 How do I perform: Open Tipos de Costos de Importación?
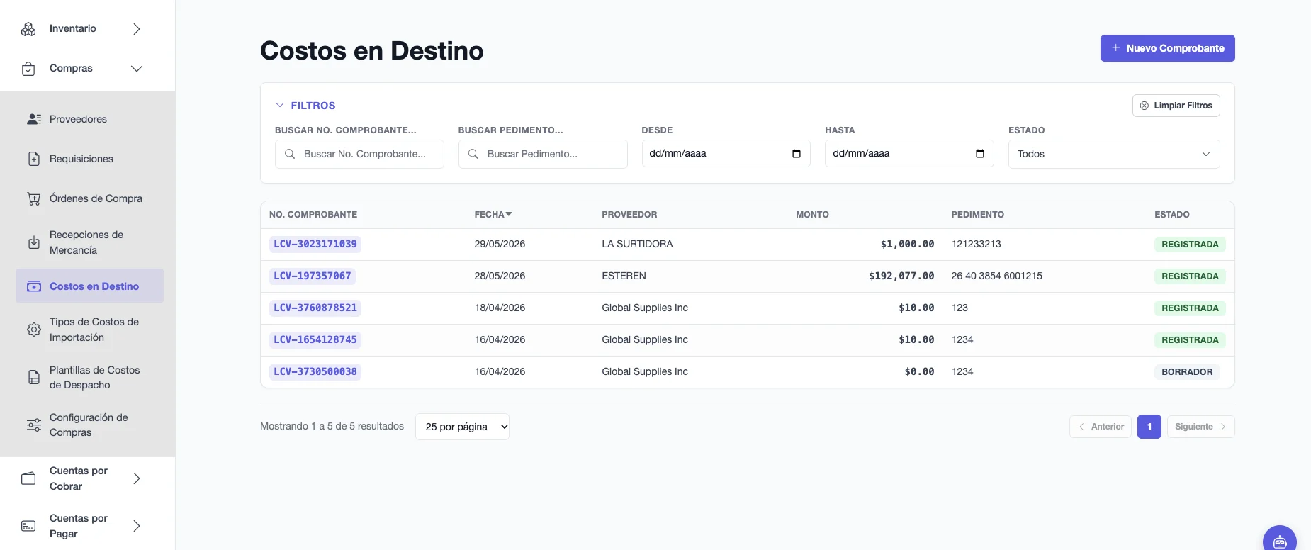click(89, 330)
